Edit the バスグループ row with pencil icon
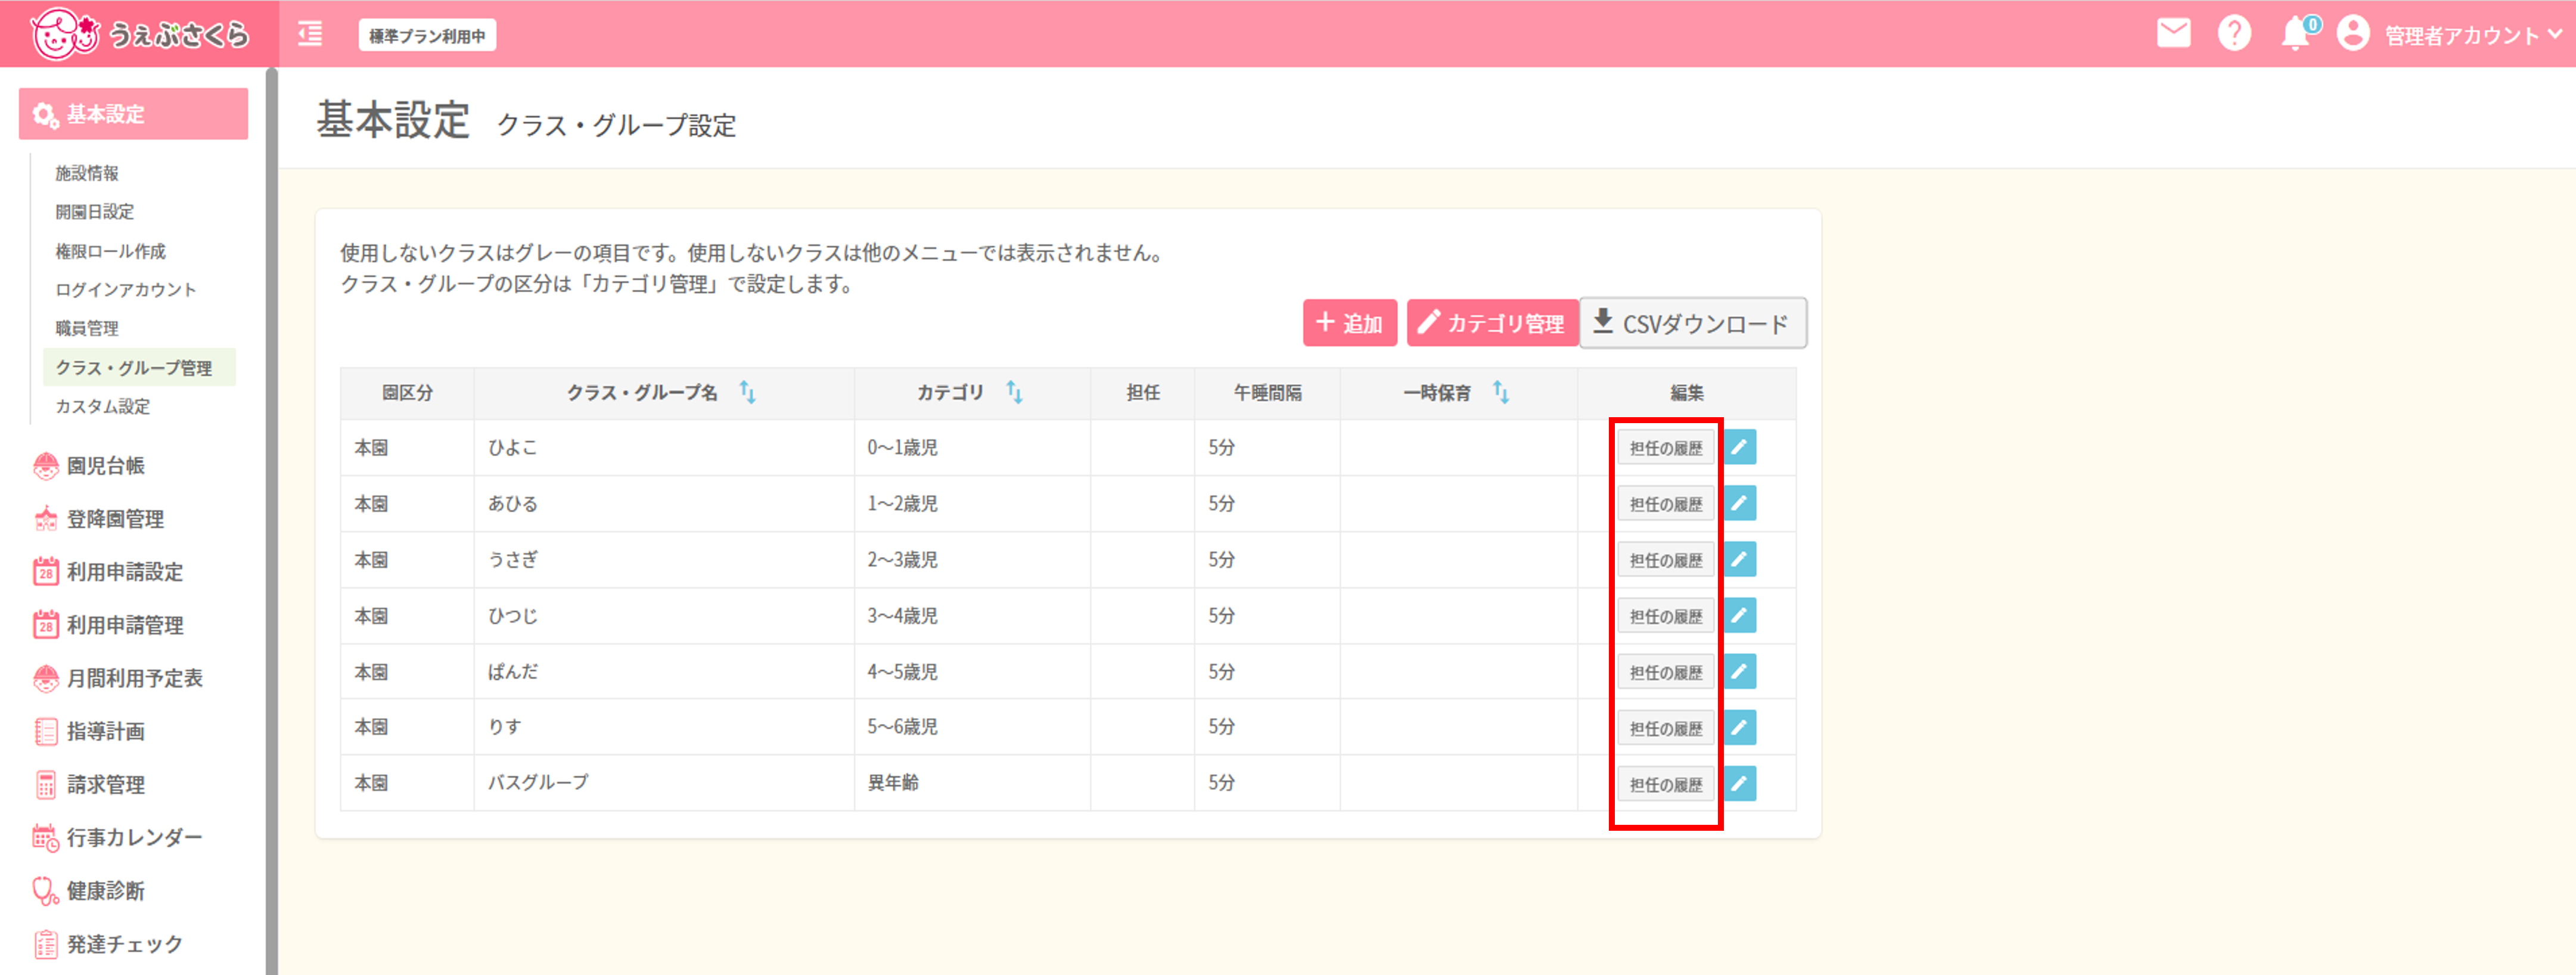 [1740, 783]
